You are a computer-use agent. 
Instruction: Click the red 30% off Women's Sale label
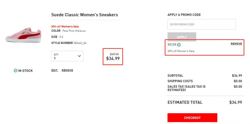click(x=65, y=26)
